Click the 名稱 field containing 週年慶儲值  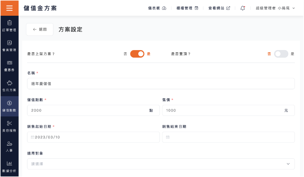pyautogui.click(x=161, y=83)
